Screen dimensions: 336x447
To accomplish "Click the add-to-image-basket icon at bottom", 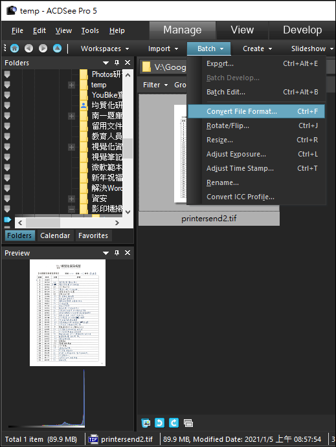I will click(146, 423).
